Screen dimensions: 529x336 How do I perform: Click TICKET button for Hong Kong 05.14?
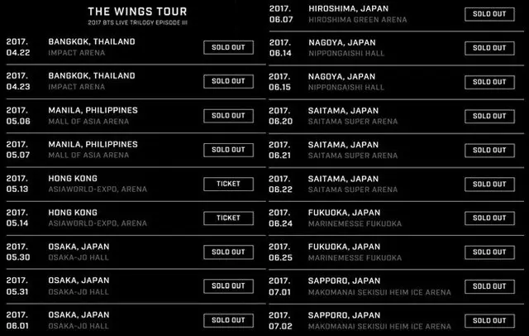228,218
